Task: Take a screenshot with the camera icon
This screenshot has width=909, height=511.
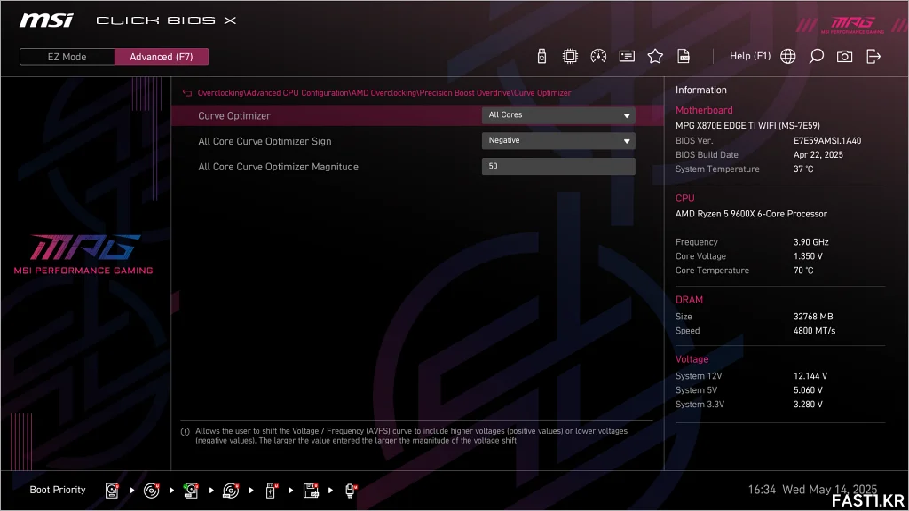Action: [845, 56]
